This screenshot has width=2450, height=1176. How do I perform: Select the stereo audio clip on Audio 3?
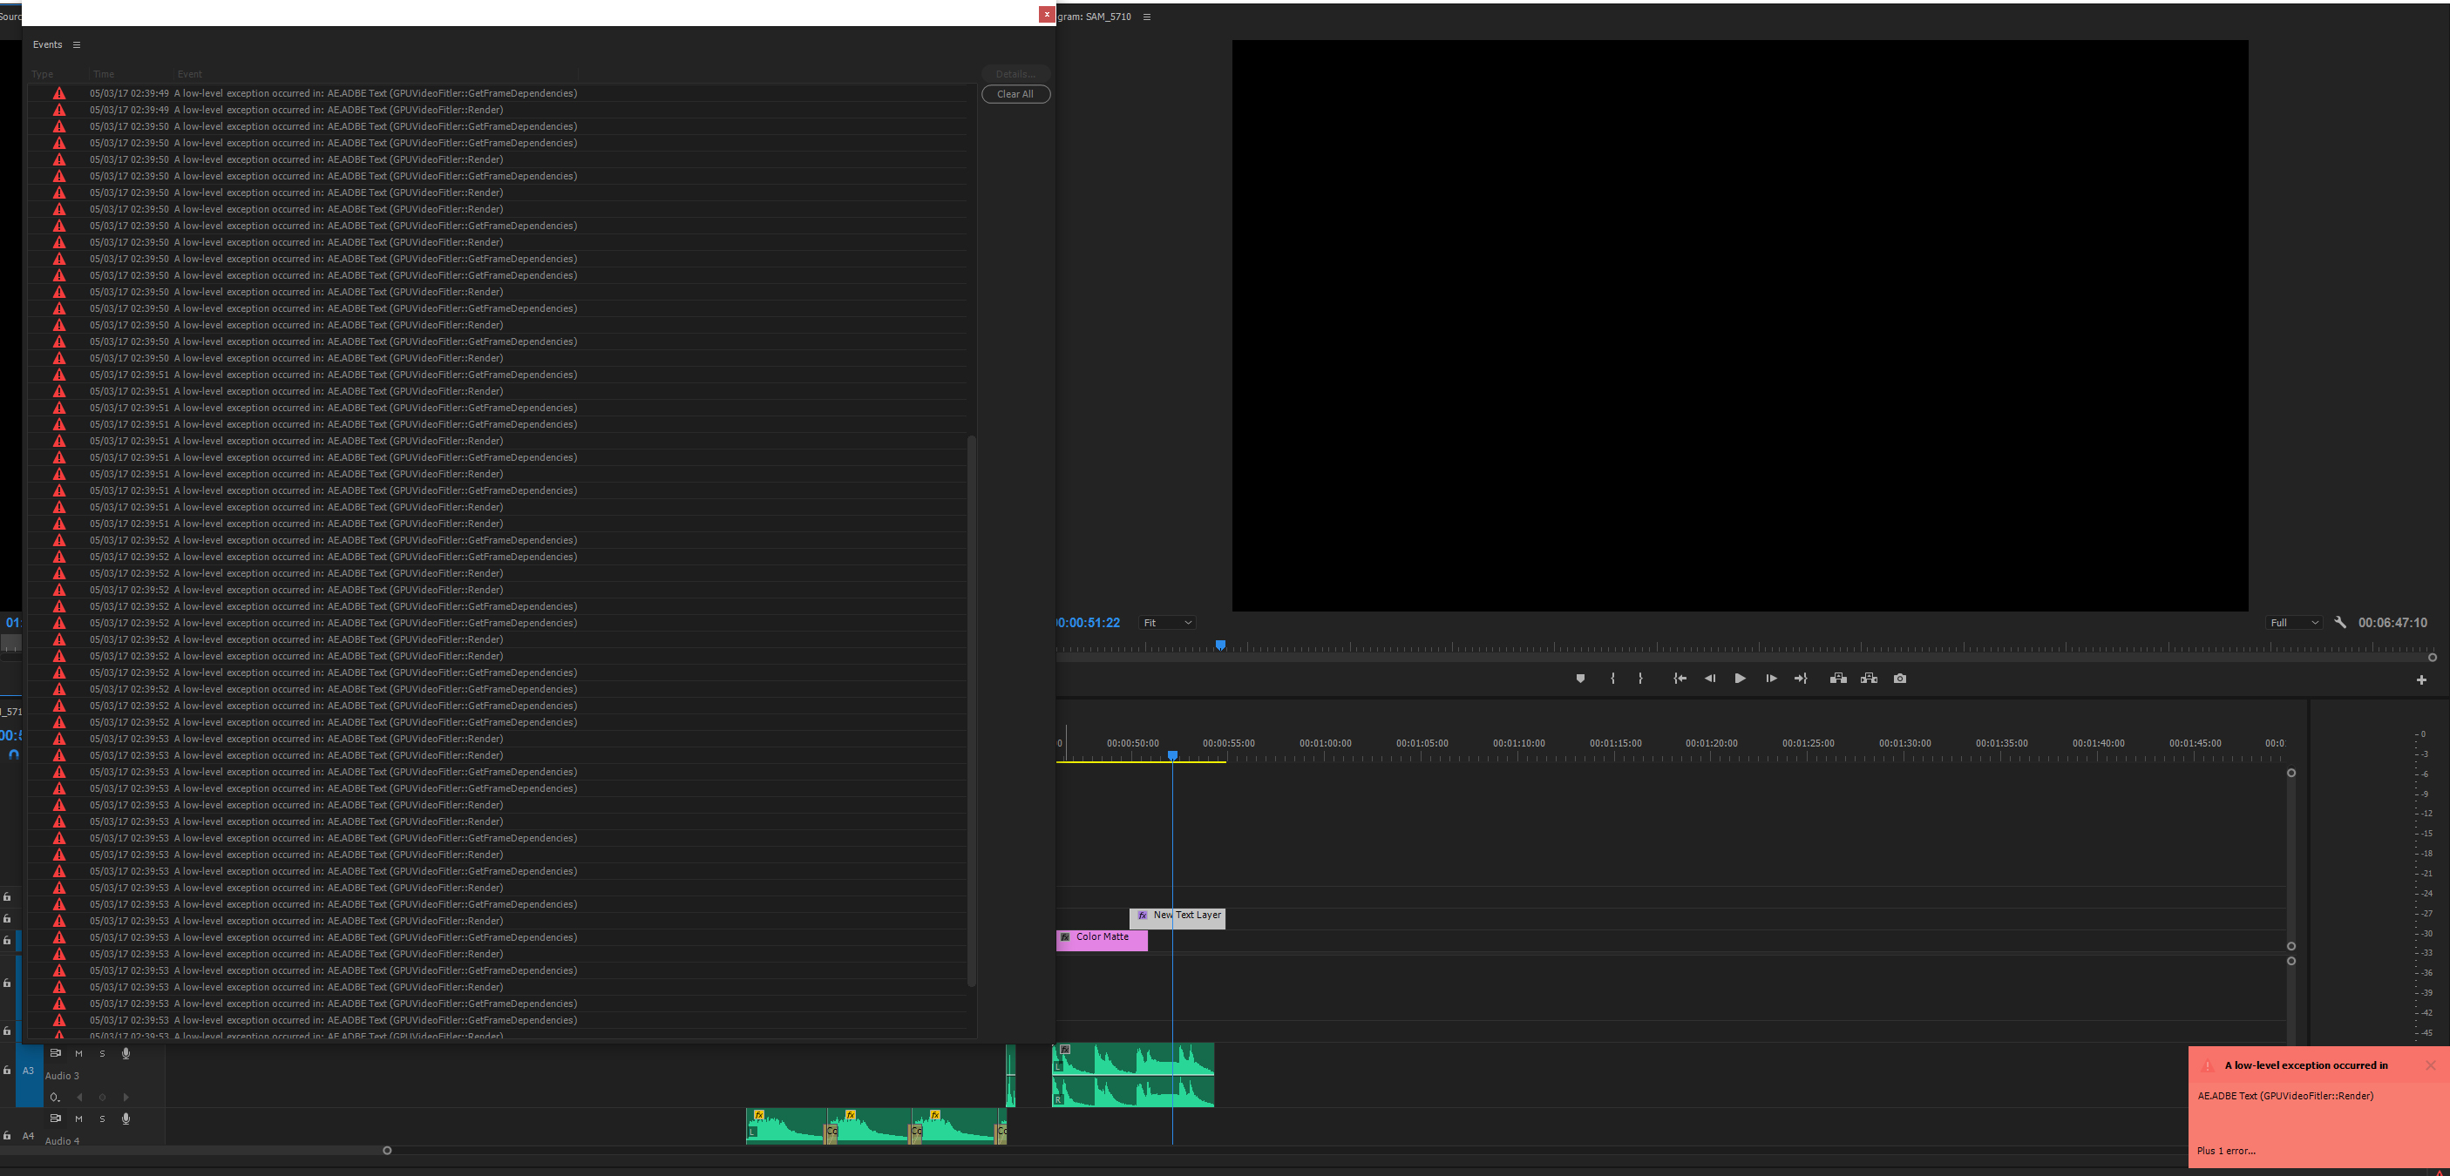point(1133,1075)
